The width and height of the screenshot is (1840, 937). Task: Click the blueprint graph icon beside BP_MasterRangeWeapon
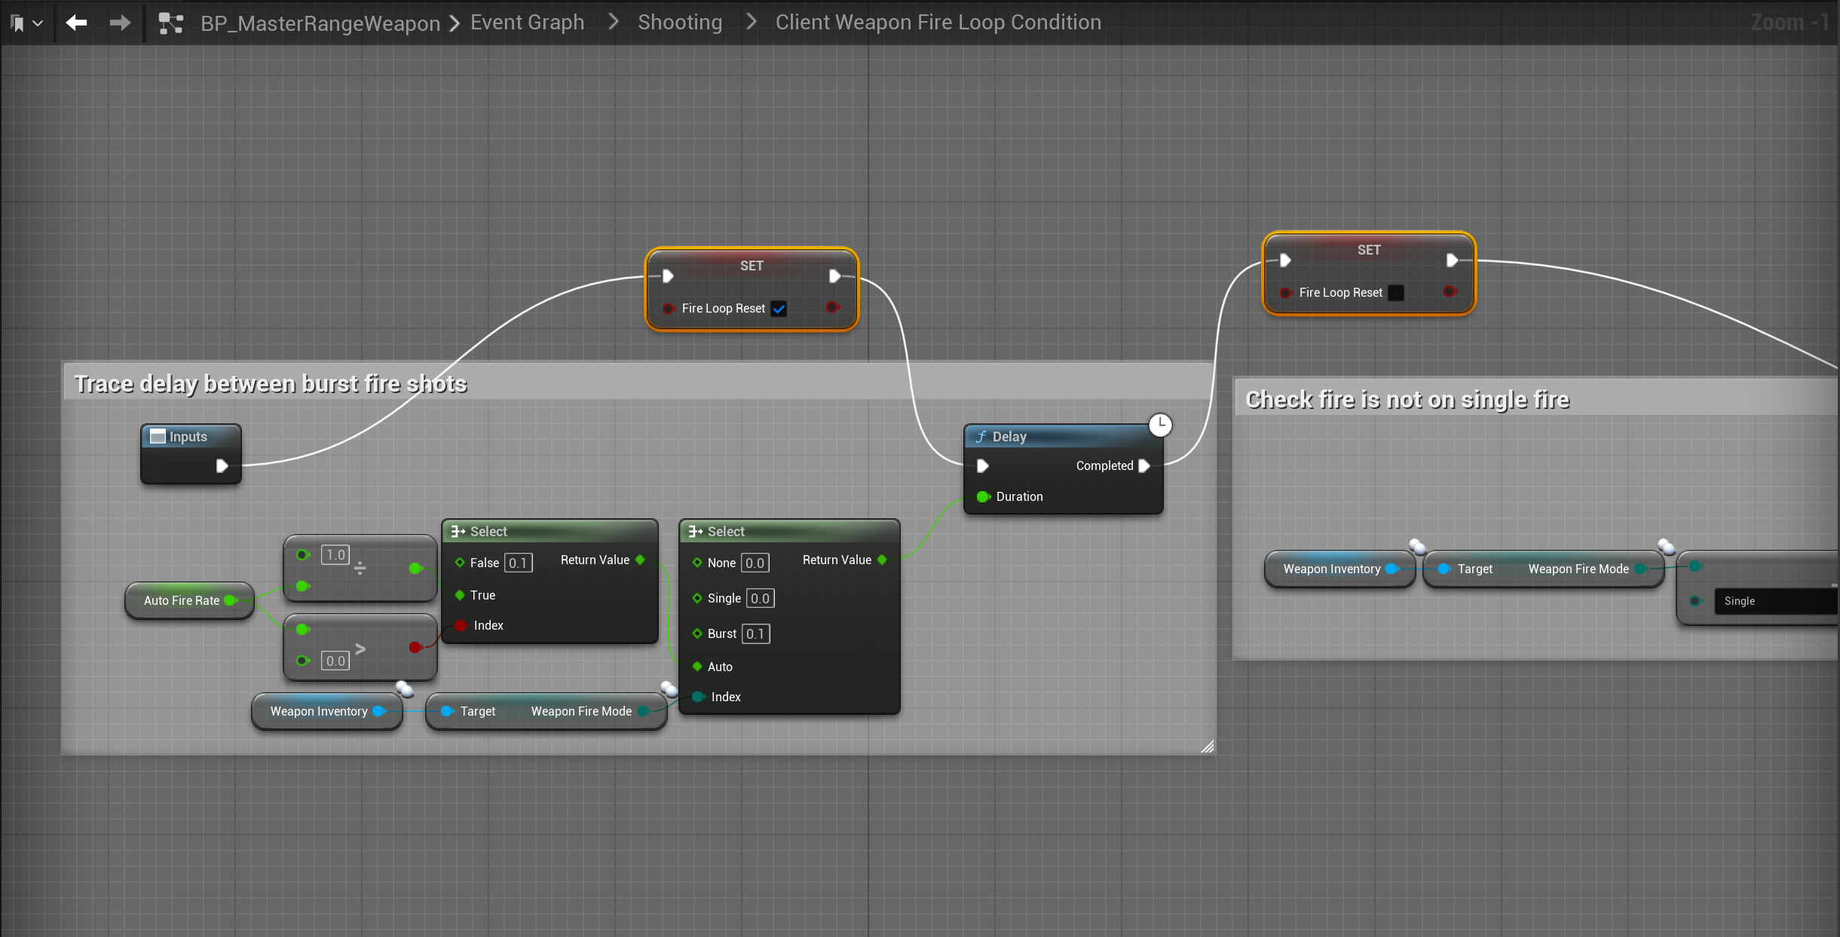click(171, 23)
